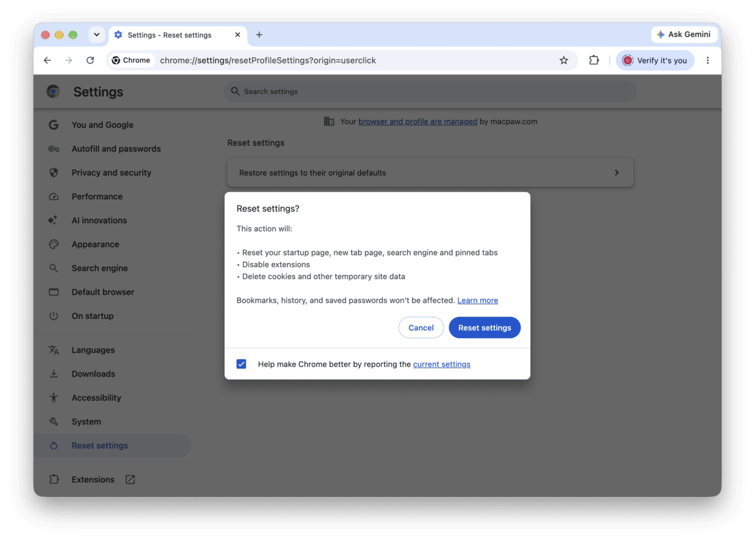Viewport: 755px width, 541px height.
Task: Select Reset settings in sidebar
Action: [112, 445]
